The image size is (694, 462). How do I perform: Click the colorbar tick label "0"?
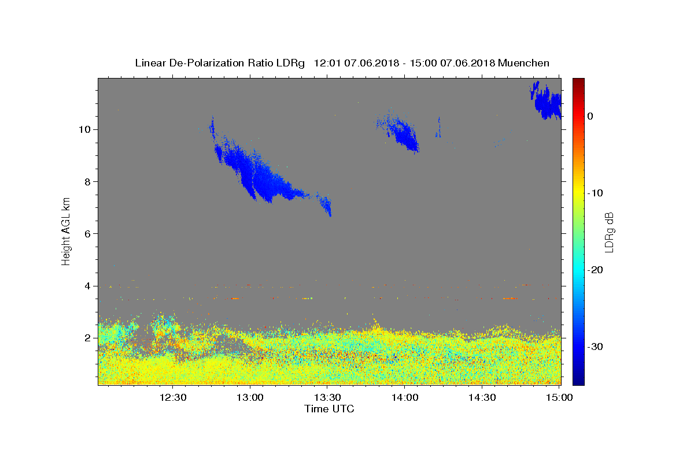click(x=590, y=116)
